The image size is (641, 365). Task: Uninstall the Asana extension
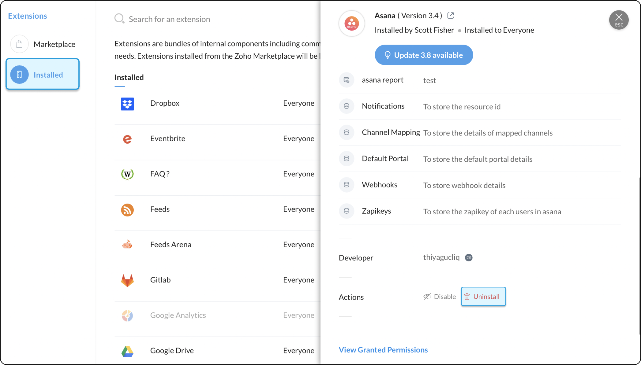coord(483,297)
